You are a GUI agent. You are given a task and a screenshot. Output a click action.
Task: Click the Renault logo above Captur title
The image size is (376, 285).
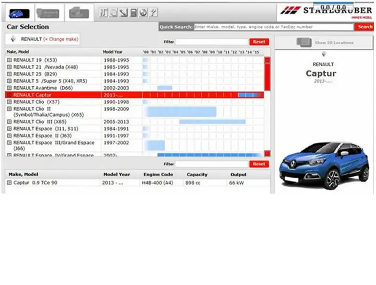324,54
